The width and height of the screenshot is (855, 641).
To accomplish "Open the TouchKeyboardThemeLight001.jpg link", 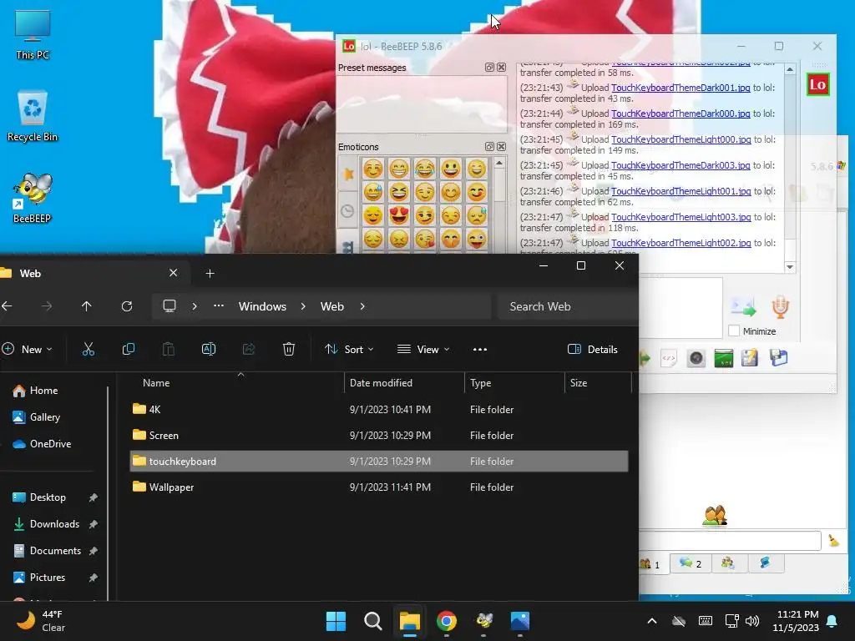I will 681,191.
